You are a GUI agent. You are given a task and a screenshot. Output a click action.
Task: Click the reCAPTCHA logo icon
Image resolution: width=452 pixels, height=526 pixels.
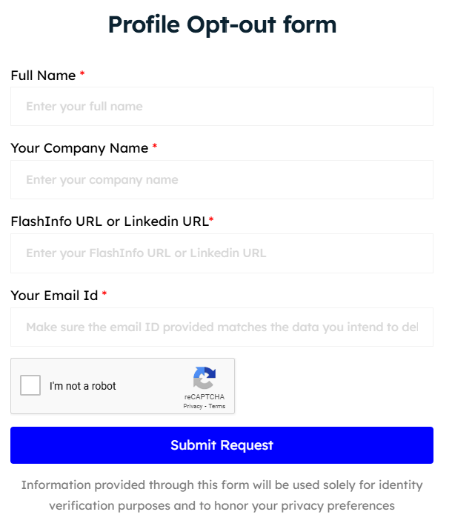click(x=205, y=378)
